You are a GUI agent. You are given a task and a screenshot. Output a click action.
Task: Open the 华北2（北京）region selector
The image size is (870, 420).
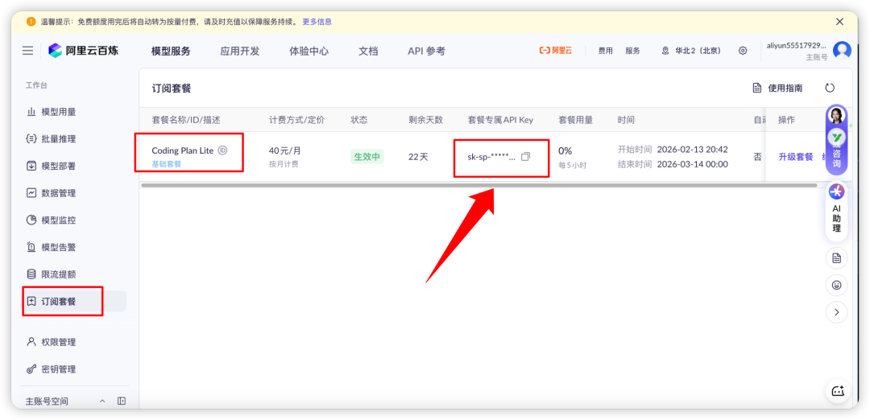click(x=691, y=51)
